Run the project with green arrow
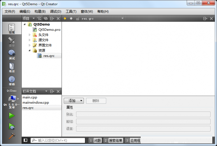The width and height of the screenshot is (217, 146). (x=12, y=116)
